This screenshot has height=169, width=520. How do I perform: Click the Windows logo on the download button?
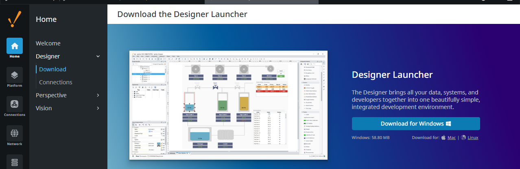click(448, 124)
